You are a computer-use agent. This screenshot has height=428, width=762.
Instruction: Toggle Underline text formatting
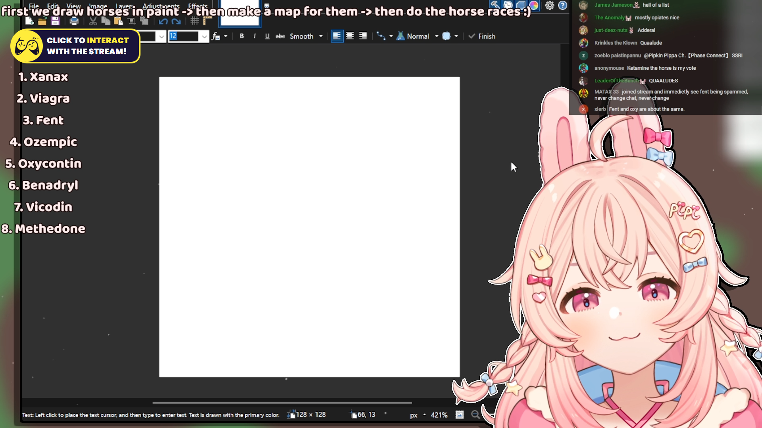[x=267, y=36]
